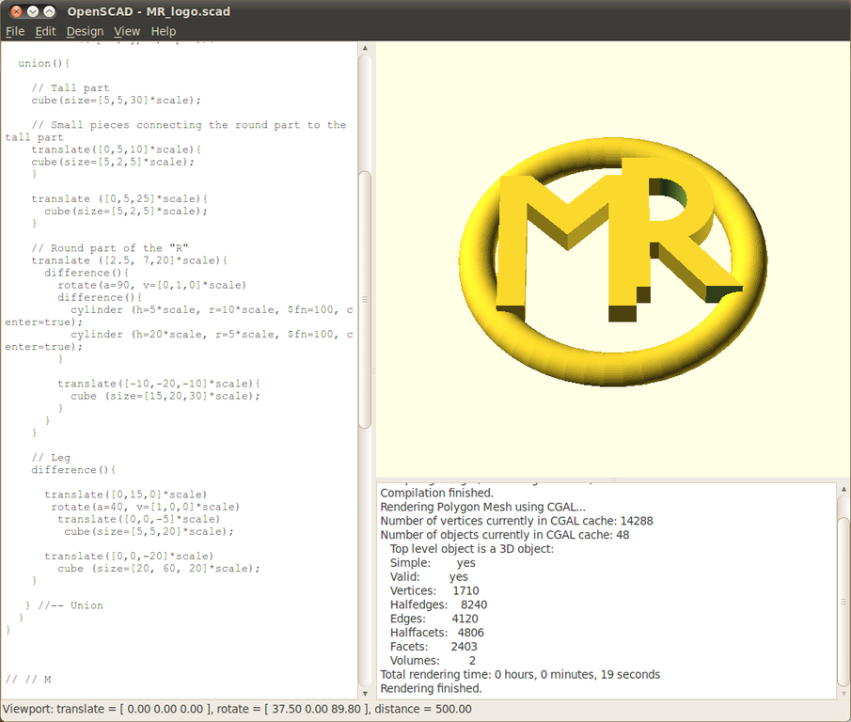Click the "Rendering finished." console line
Image resolution: width=851 pixels, height=722 pixels.
tap(431, 688)
